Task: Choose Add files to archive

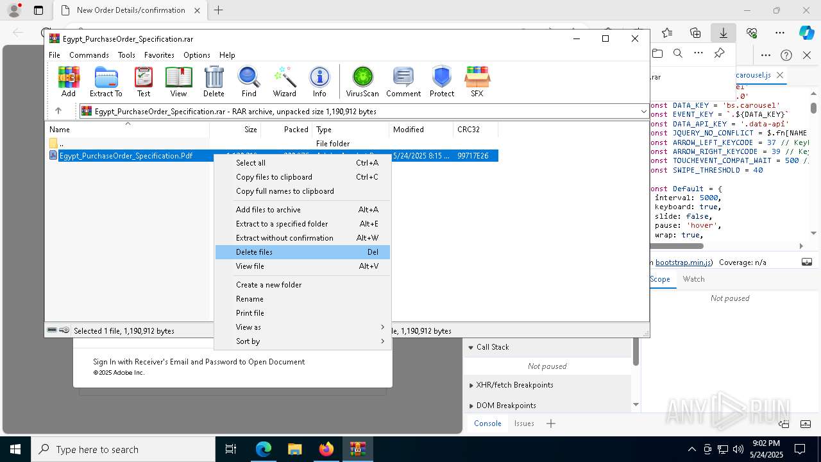Action: tap(303, 210)
